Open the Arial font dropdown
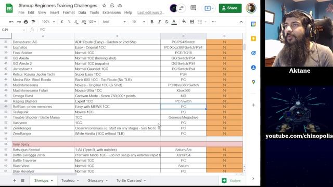This screenshot has width=333, height=187. pyautogui.click(x=114, y=22)
